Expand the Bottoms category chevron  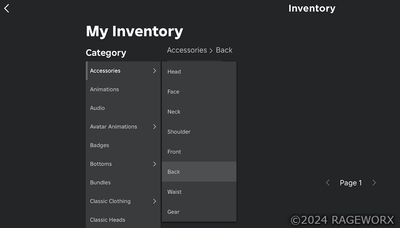(154, 164)
